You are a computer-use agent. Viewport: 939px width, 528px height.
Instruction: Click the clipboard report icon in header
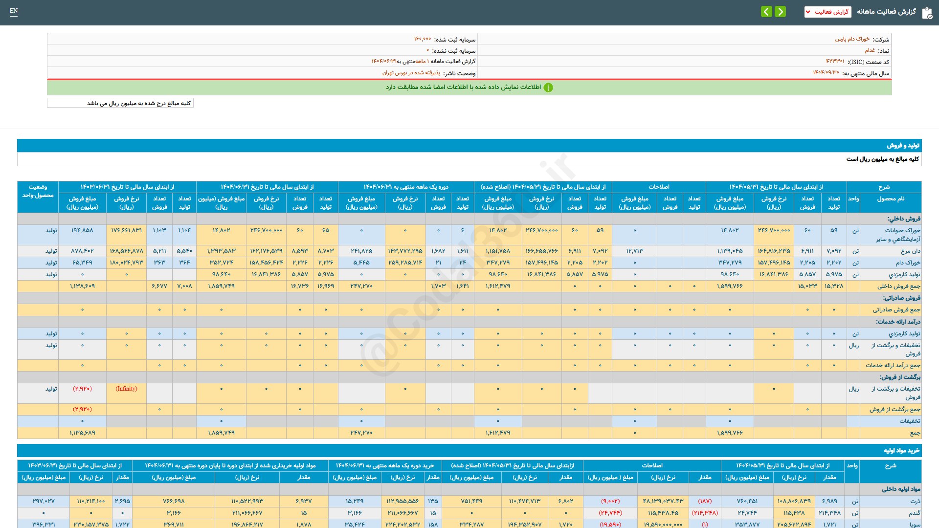tap(927, 13)
